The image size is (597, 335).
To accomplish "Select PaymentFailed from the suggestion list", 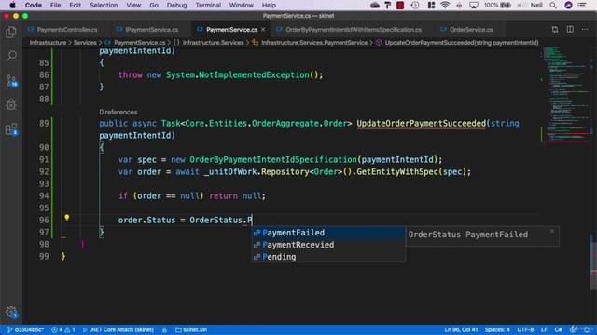I will [328, 233].
